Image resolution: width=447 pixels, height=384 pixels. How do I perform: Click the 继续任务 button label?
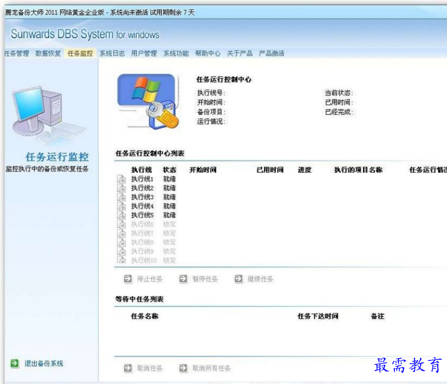pos(260,279)
